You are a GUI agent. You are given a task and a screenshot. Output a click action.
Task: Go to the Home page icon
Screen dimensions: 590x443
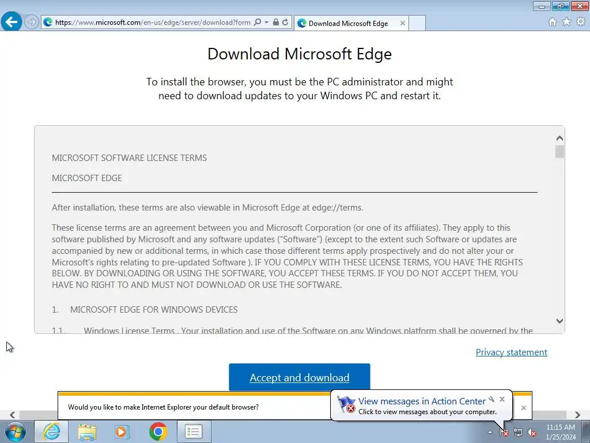click(553, 22)
